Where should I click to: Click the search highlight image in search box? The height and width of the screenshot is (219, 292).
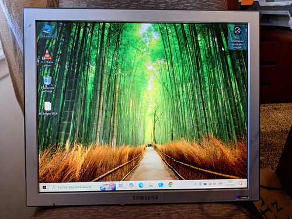click(x=107, y=186)
